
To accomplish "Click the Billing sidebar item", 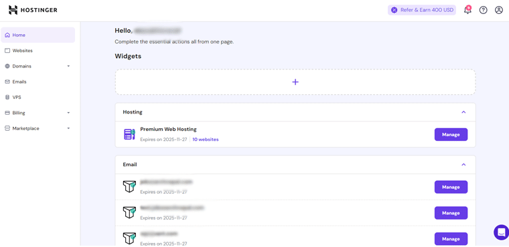I will (x=38, y=113).
